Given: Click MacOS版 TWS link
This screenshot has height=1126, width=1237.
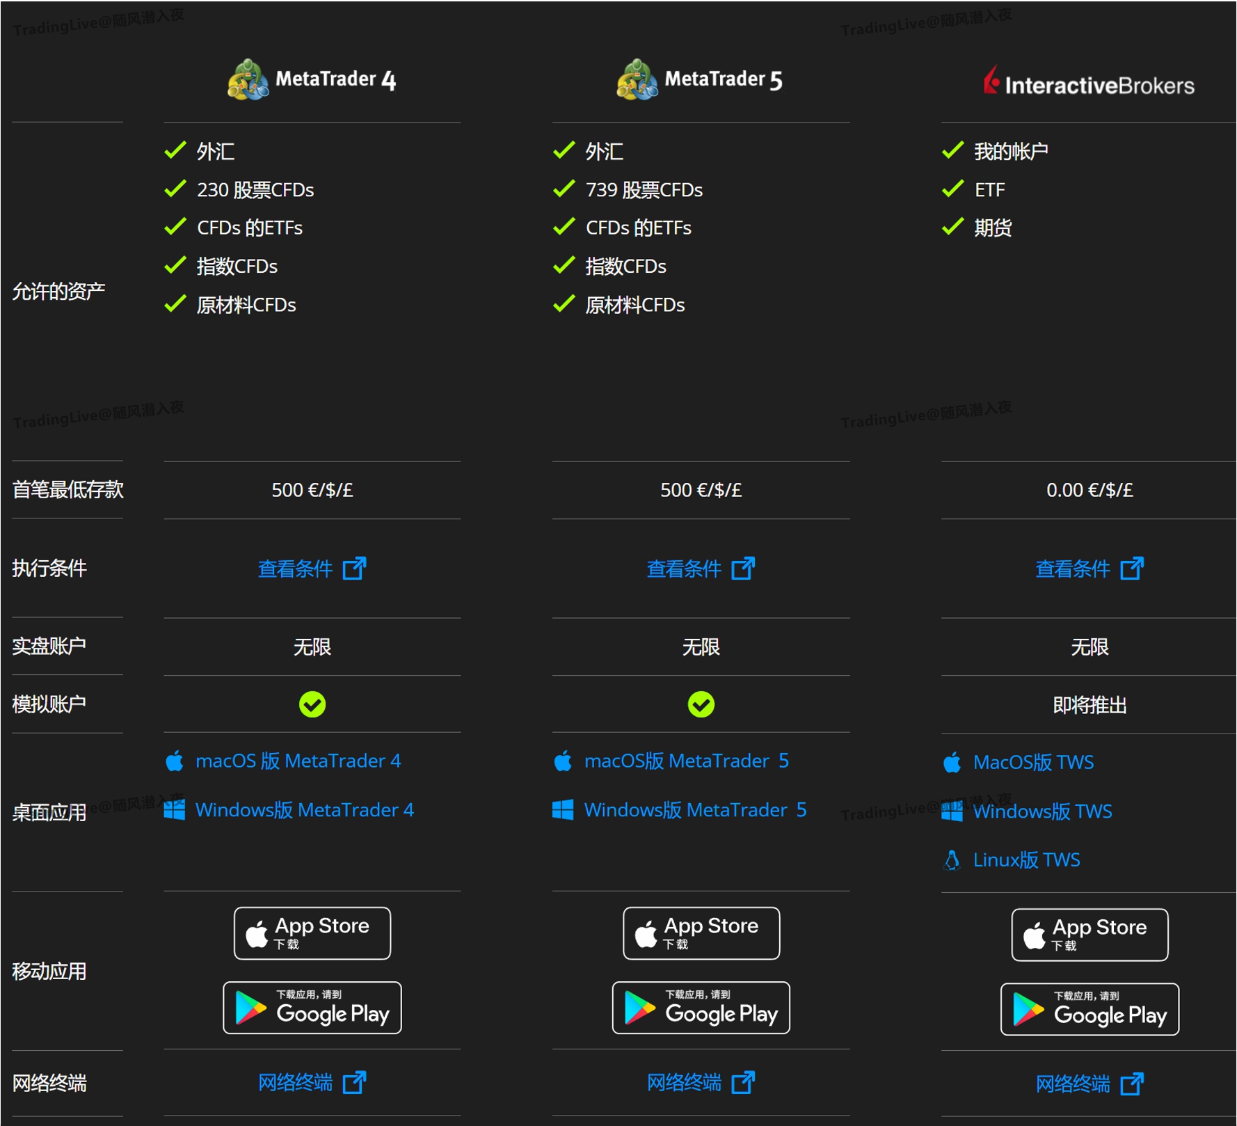Looking at the screenshot, I should click(1034, 761).
